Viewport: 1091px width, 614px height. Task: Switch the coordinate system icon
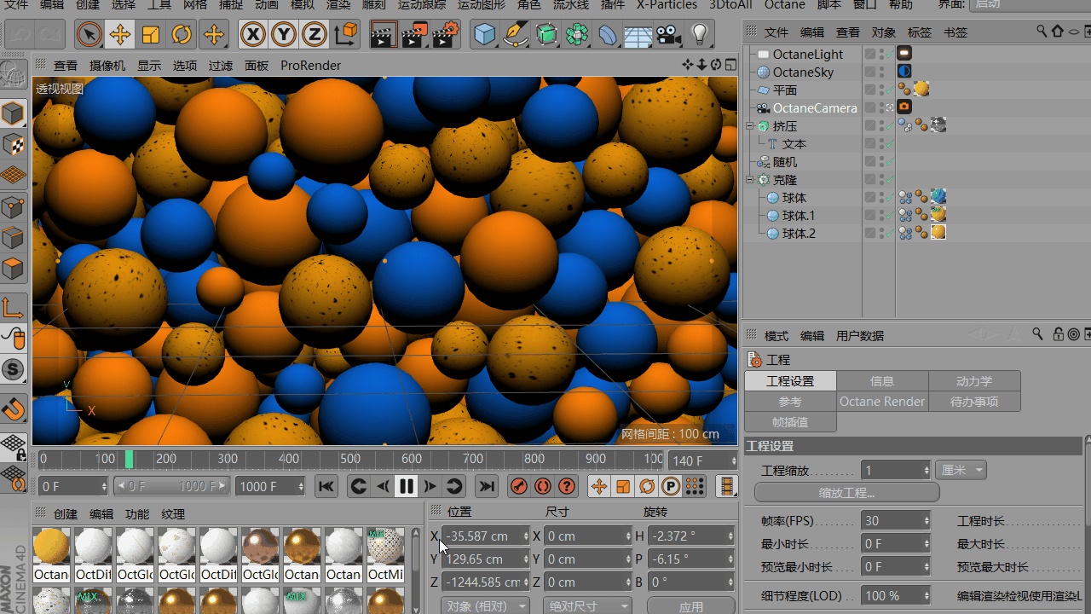click(x=347, y=35)
